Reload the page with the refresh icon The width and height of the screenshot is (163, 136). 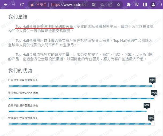coord(22,5)
